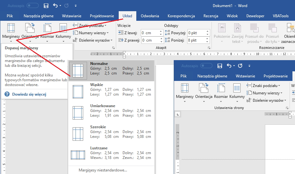Click the Poniżej spacing field

pos(196,40)
